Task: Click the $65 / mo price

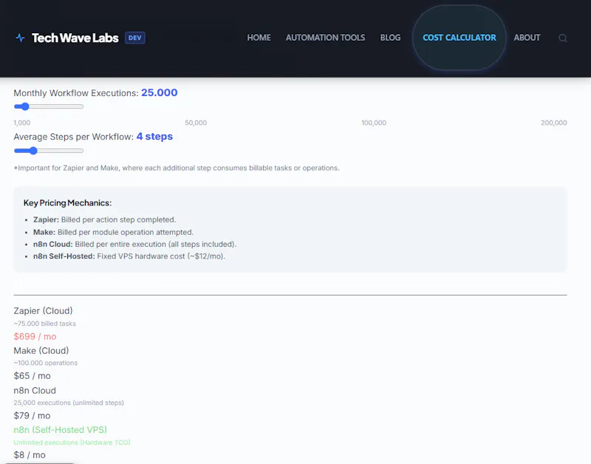Action: click(x=32, y=376)
